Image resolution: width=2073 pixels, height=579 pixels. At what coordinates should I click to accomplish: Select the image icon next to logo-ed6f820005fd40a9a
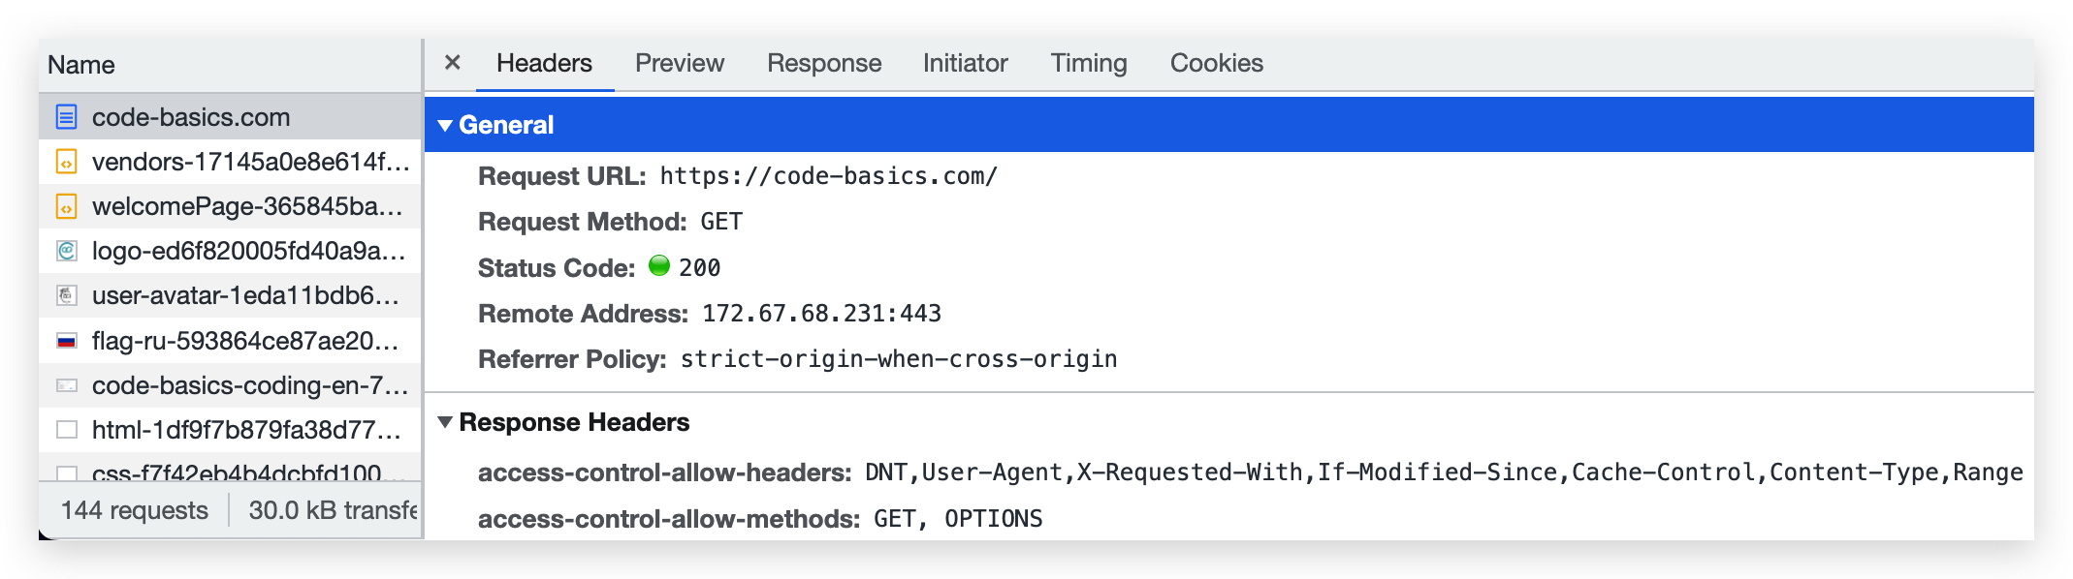pyautogui.click(x=66, y=251)
